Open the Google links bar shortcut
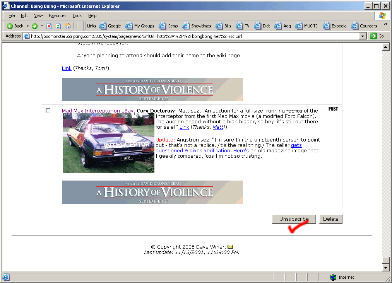 click(110, 26)
